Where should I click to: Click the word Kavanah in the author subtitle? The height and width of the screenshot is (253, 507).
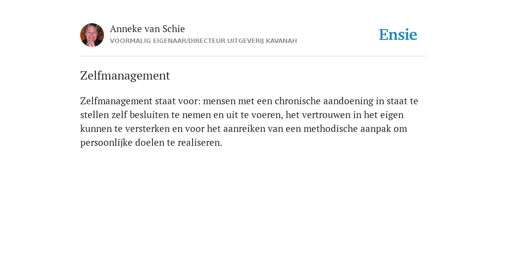click(x=281, y=41)
